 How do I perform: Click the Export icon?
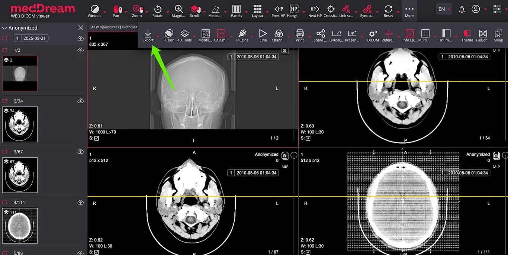(148, 33)
